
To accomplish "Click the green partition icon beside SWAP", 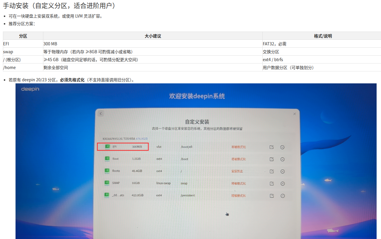I will coord(107,183).
